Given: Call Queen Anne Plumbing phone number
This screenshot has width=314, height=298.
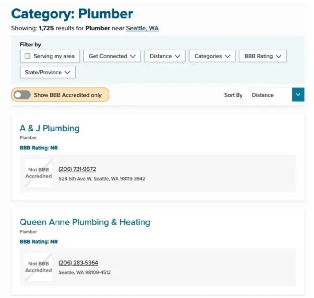Looking at the screenshot, I should [x=78, y=263].
